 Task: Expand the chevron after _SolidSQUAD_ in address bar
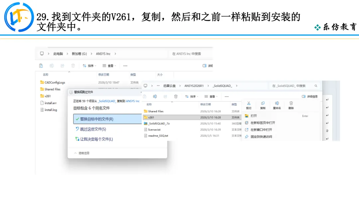point(237,86)
